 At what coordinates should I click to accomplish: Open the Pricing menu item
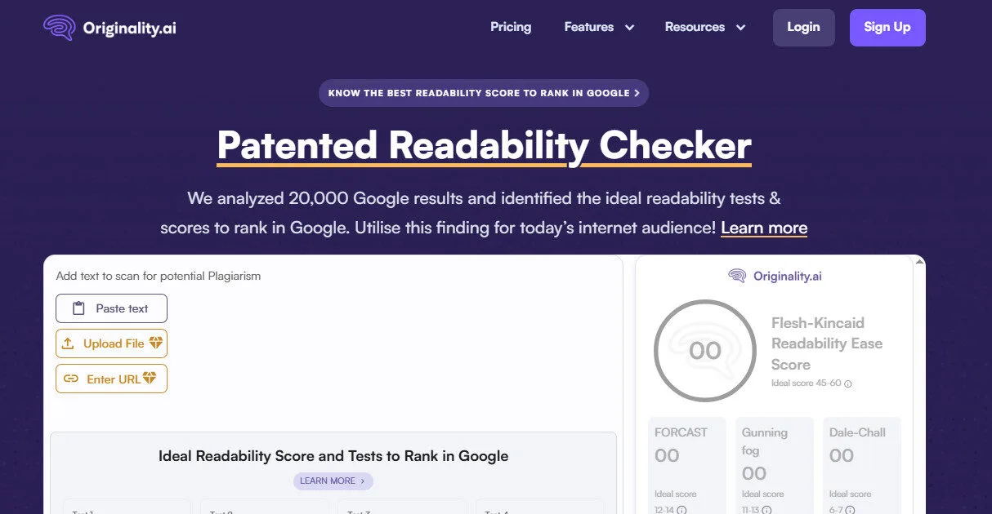[511, 27]
